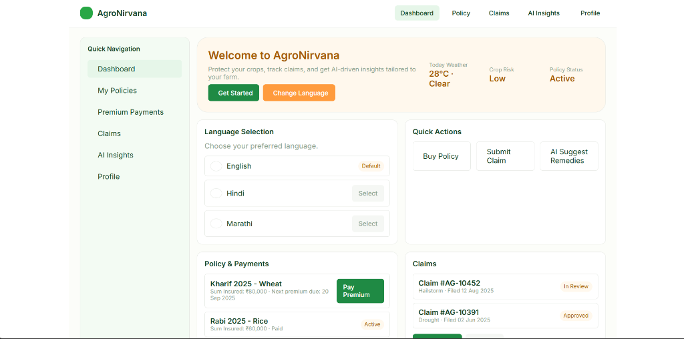Select the Hindi language radio button

[216, 193]
